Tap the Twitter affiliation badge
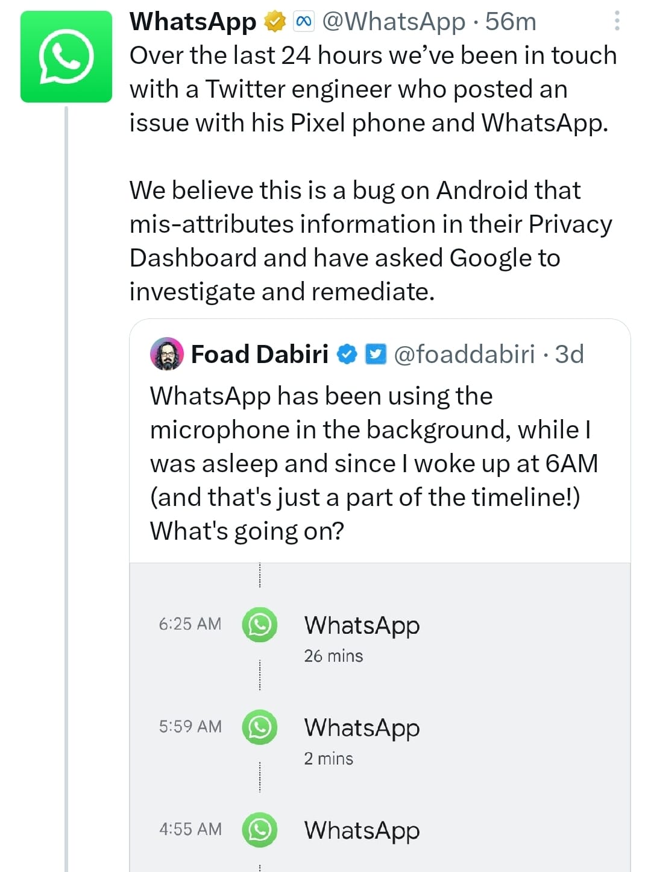The width and height of the screenshot is (651, 872). 376,354
